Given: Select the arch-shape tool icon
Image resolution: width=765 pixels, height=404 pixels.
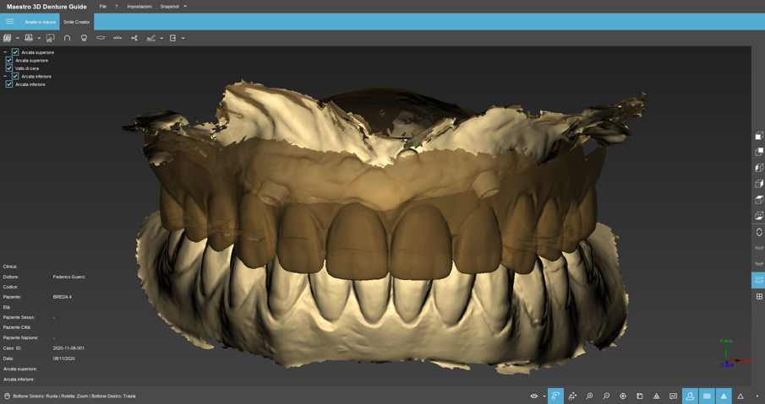Looking at the screenshot, I should pyautogui.click(x=68, y=38).
